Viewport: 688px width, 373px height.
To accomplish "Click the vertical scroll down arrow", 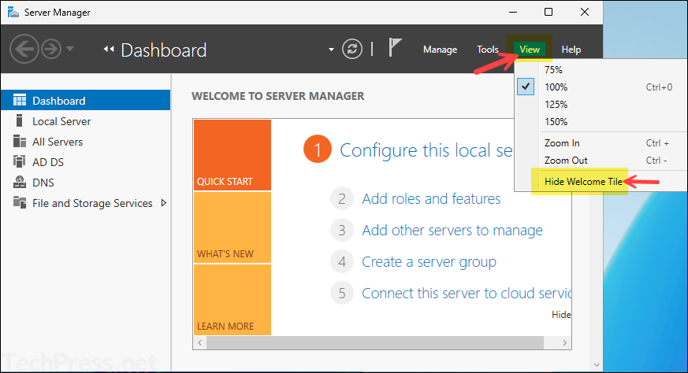I will [x=597, y=364].
